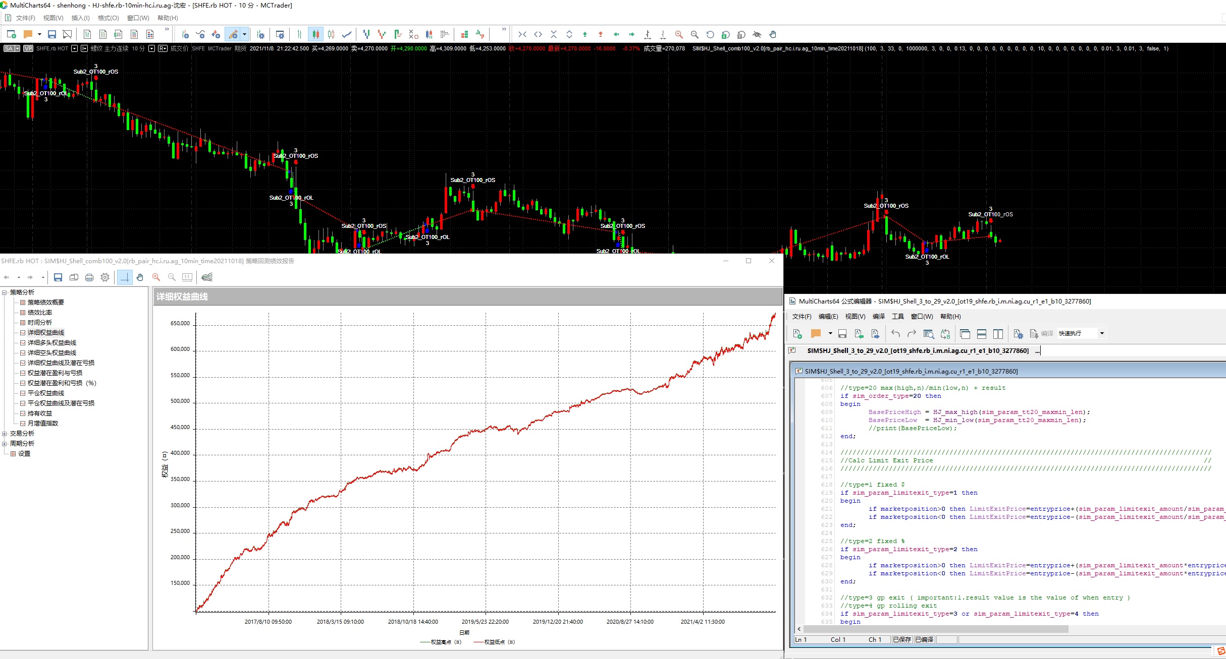Click the print icon in performance report toolbar

pyautogui.click(x=89, y=277)
